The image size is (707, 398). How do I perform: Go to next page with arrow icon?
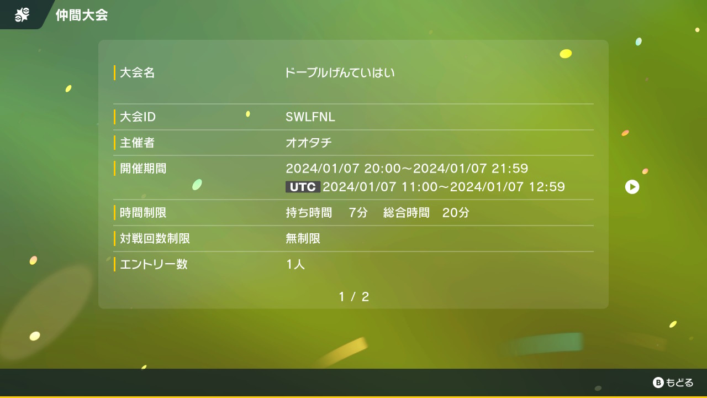[632, 187]
